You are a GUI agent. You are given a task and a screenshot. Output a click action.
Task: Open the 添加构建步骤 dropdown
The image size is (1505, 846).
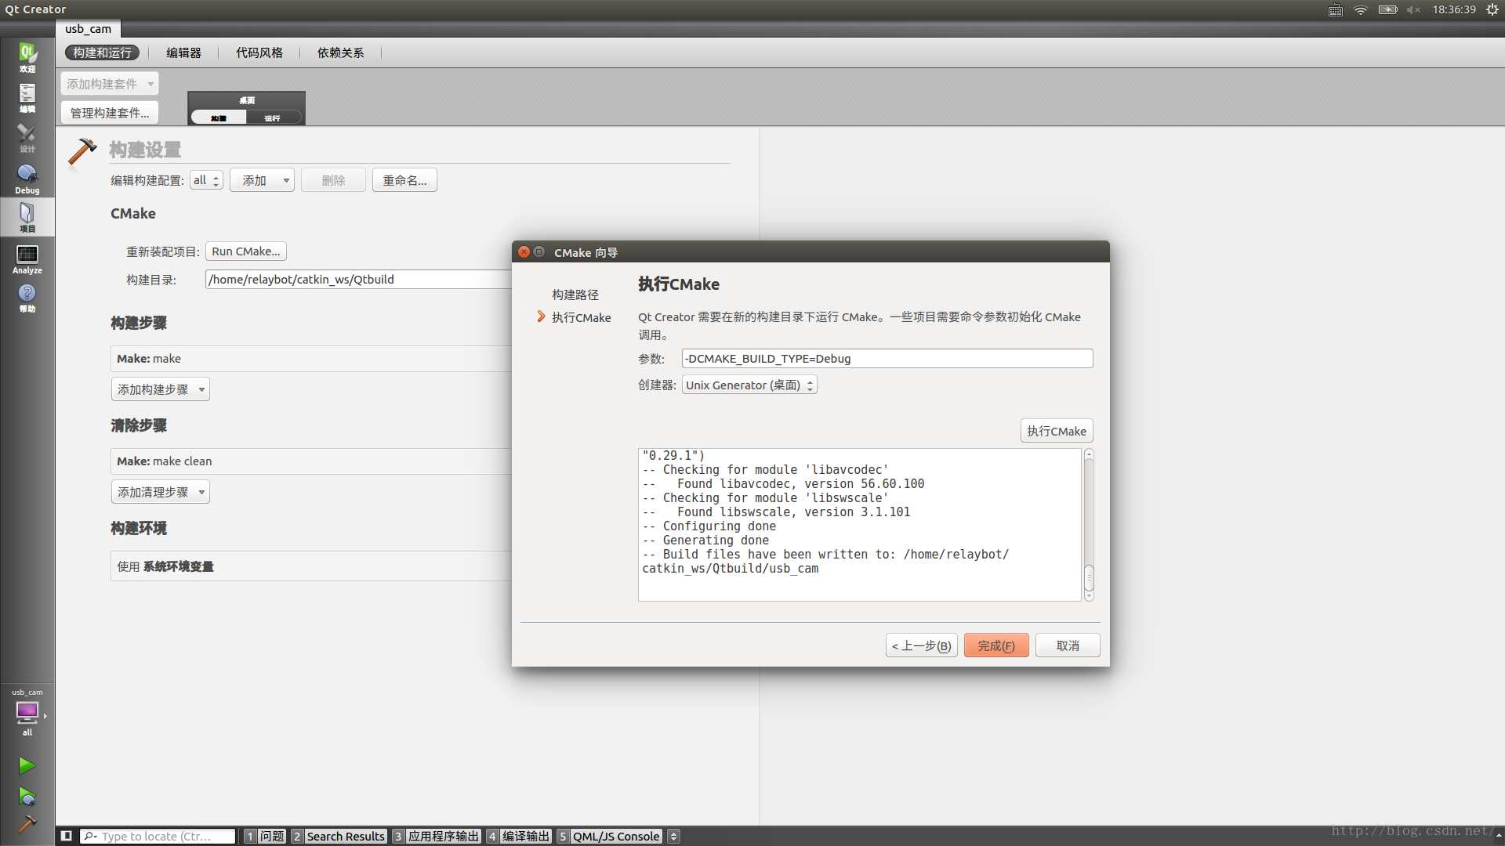(x=161, y=389)
